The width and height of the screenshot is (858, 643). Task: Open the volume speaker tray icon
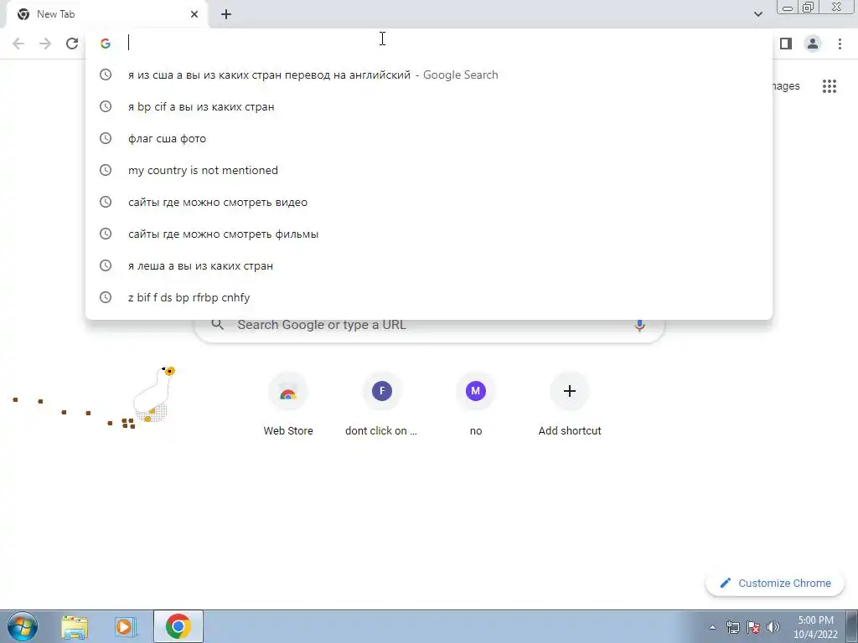(x=773, y=627)
